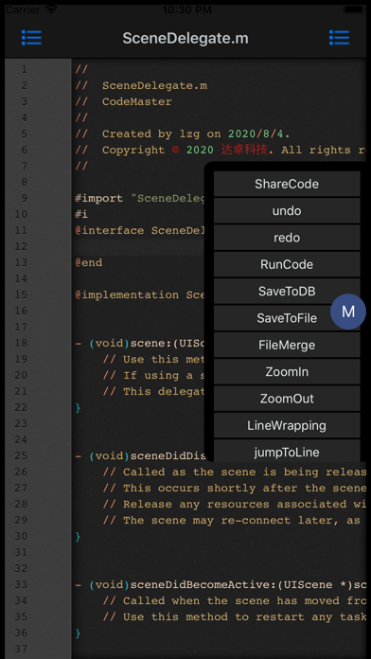
Task: Click the sceneDidBecomeActive method line
Action: [221, 584]
